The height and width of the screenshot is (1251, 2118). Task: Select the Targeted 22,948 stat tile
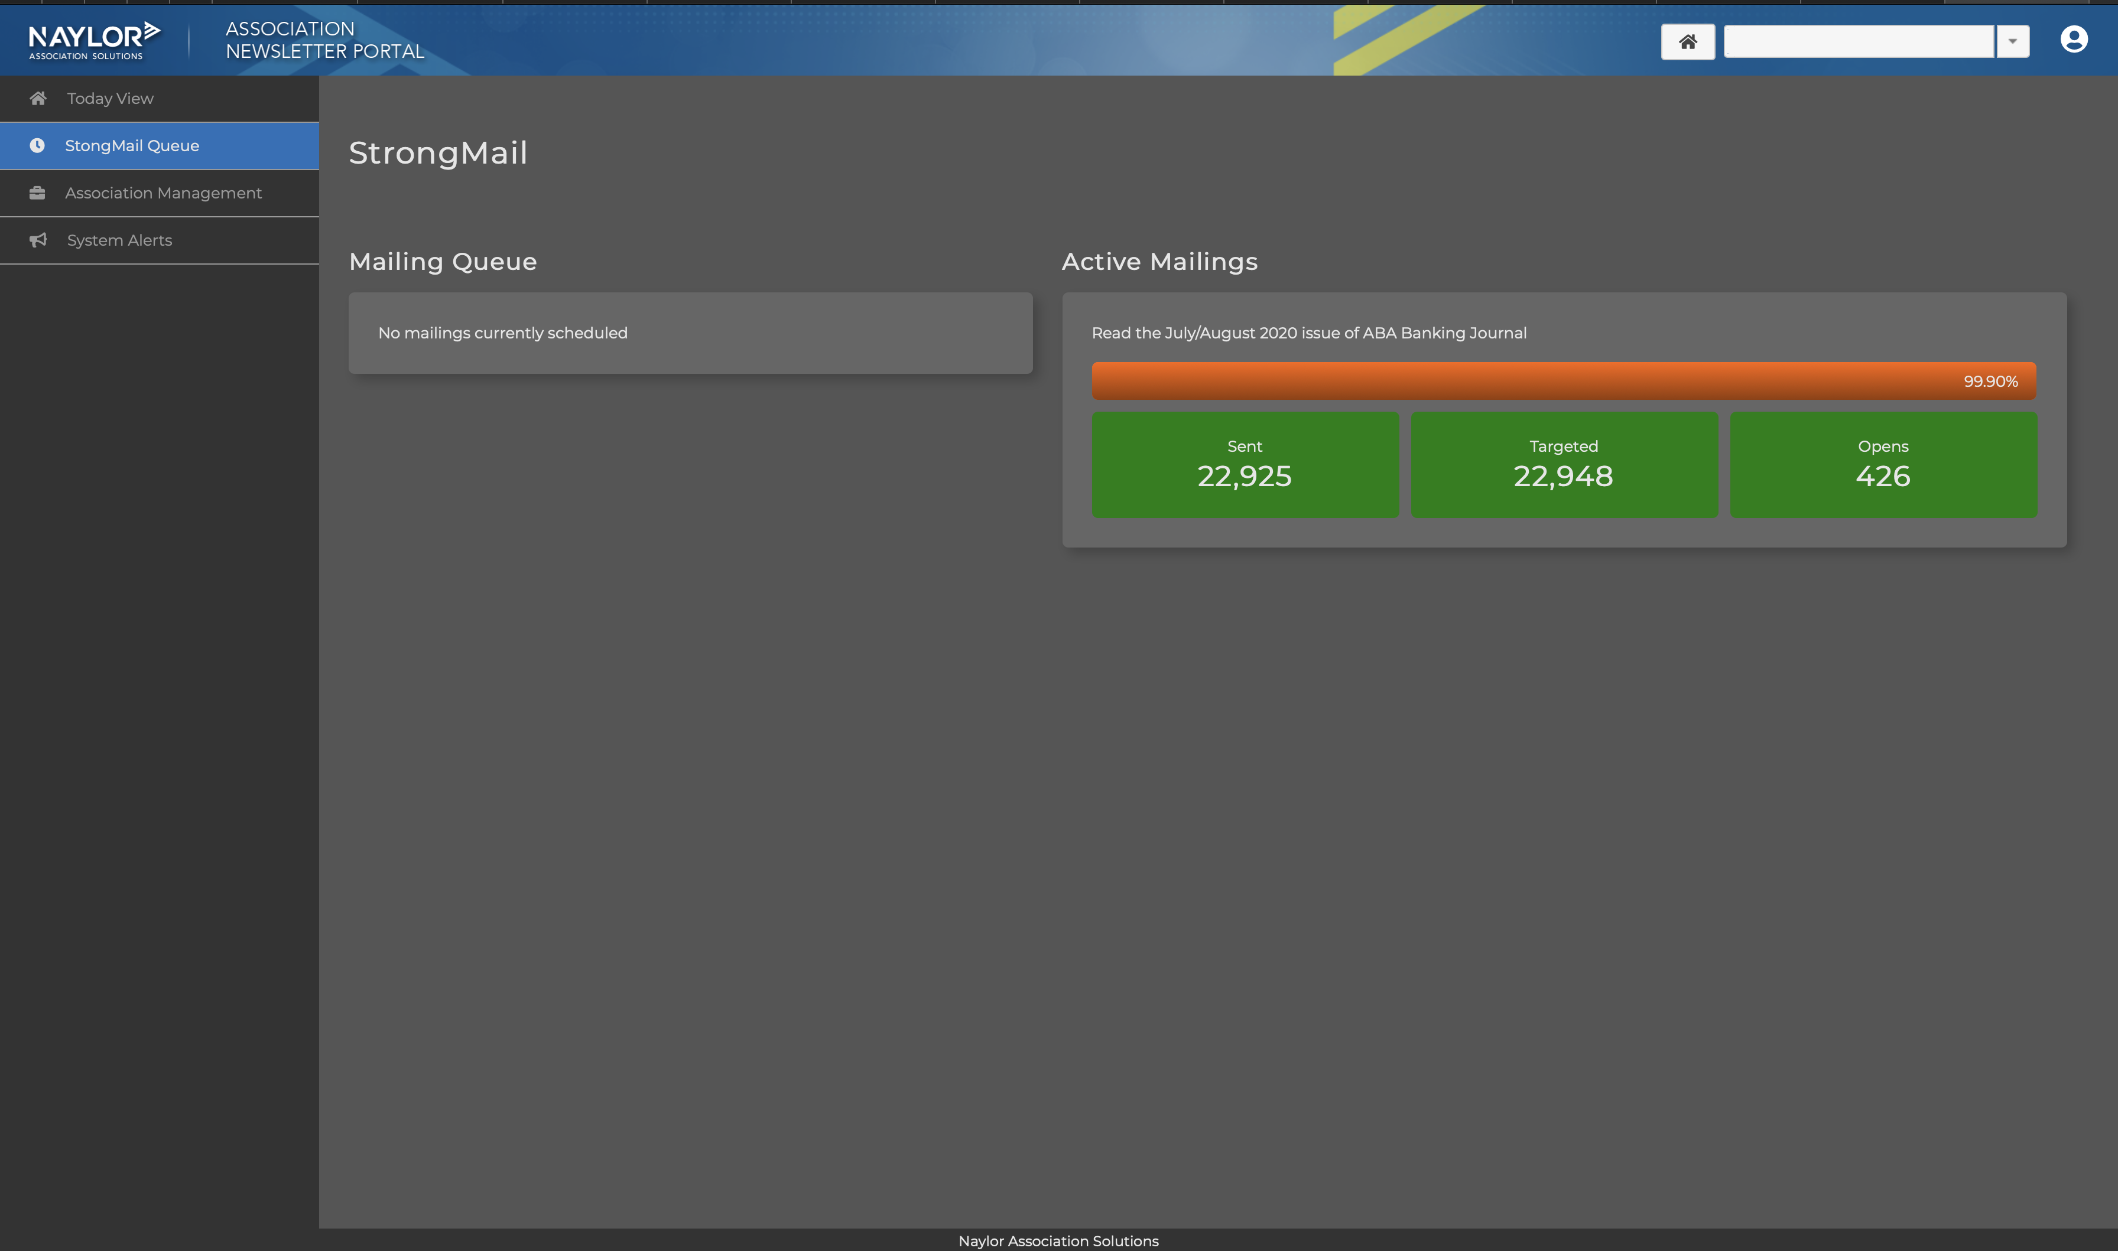click(1564, 464)
